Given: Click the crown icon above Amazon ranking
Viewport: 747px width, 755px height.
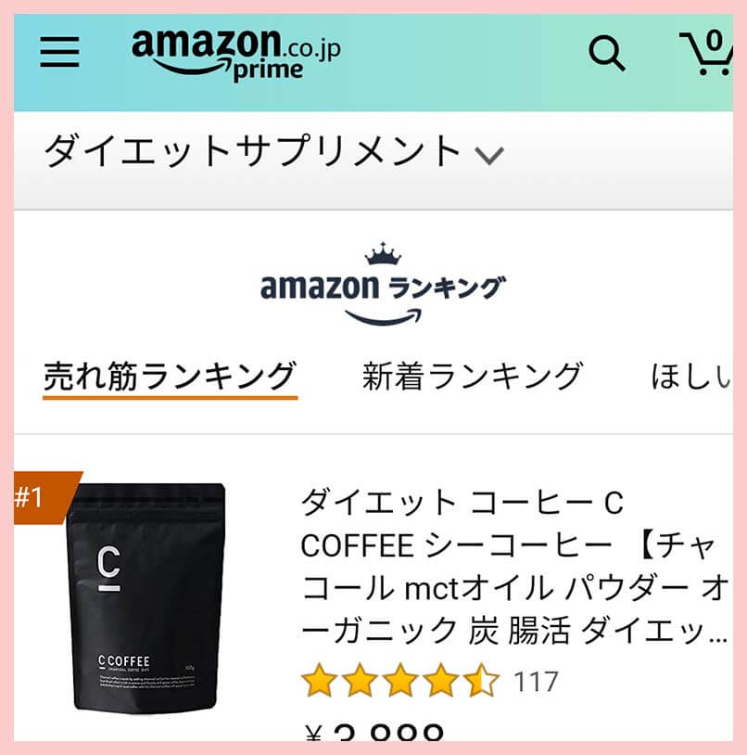Looking at the screenshot, I should pyautogui.click(x=383, y=254).
